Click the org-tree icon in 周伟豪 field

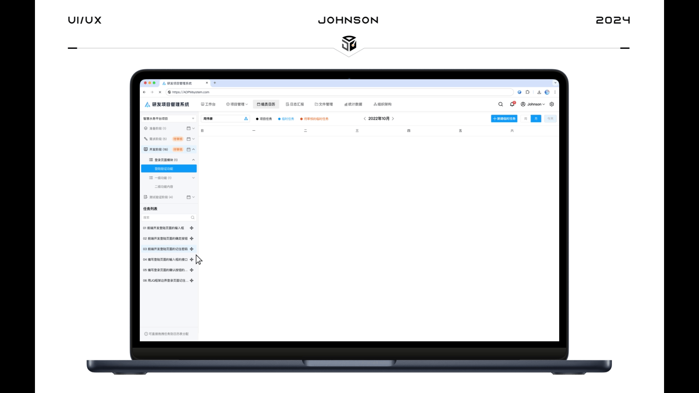coord(246,119)
